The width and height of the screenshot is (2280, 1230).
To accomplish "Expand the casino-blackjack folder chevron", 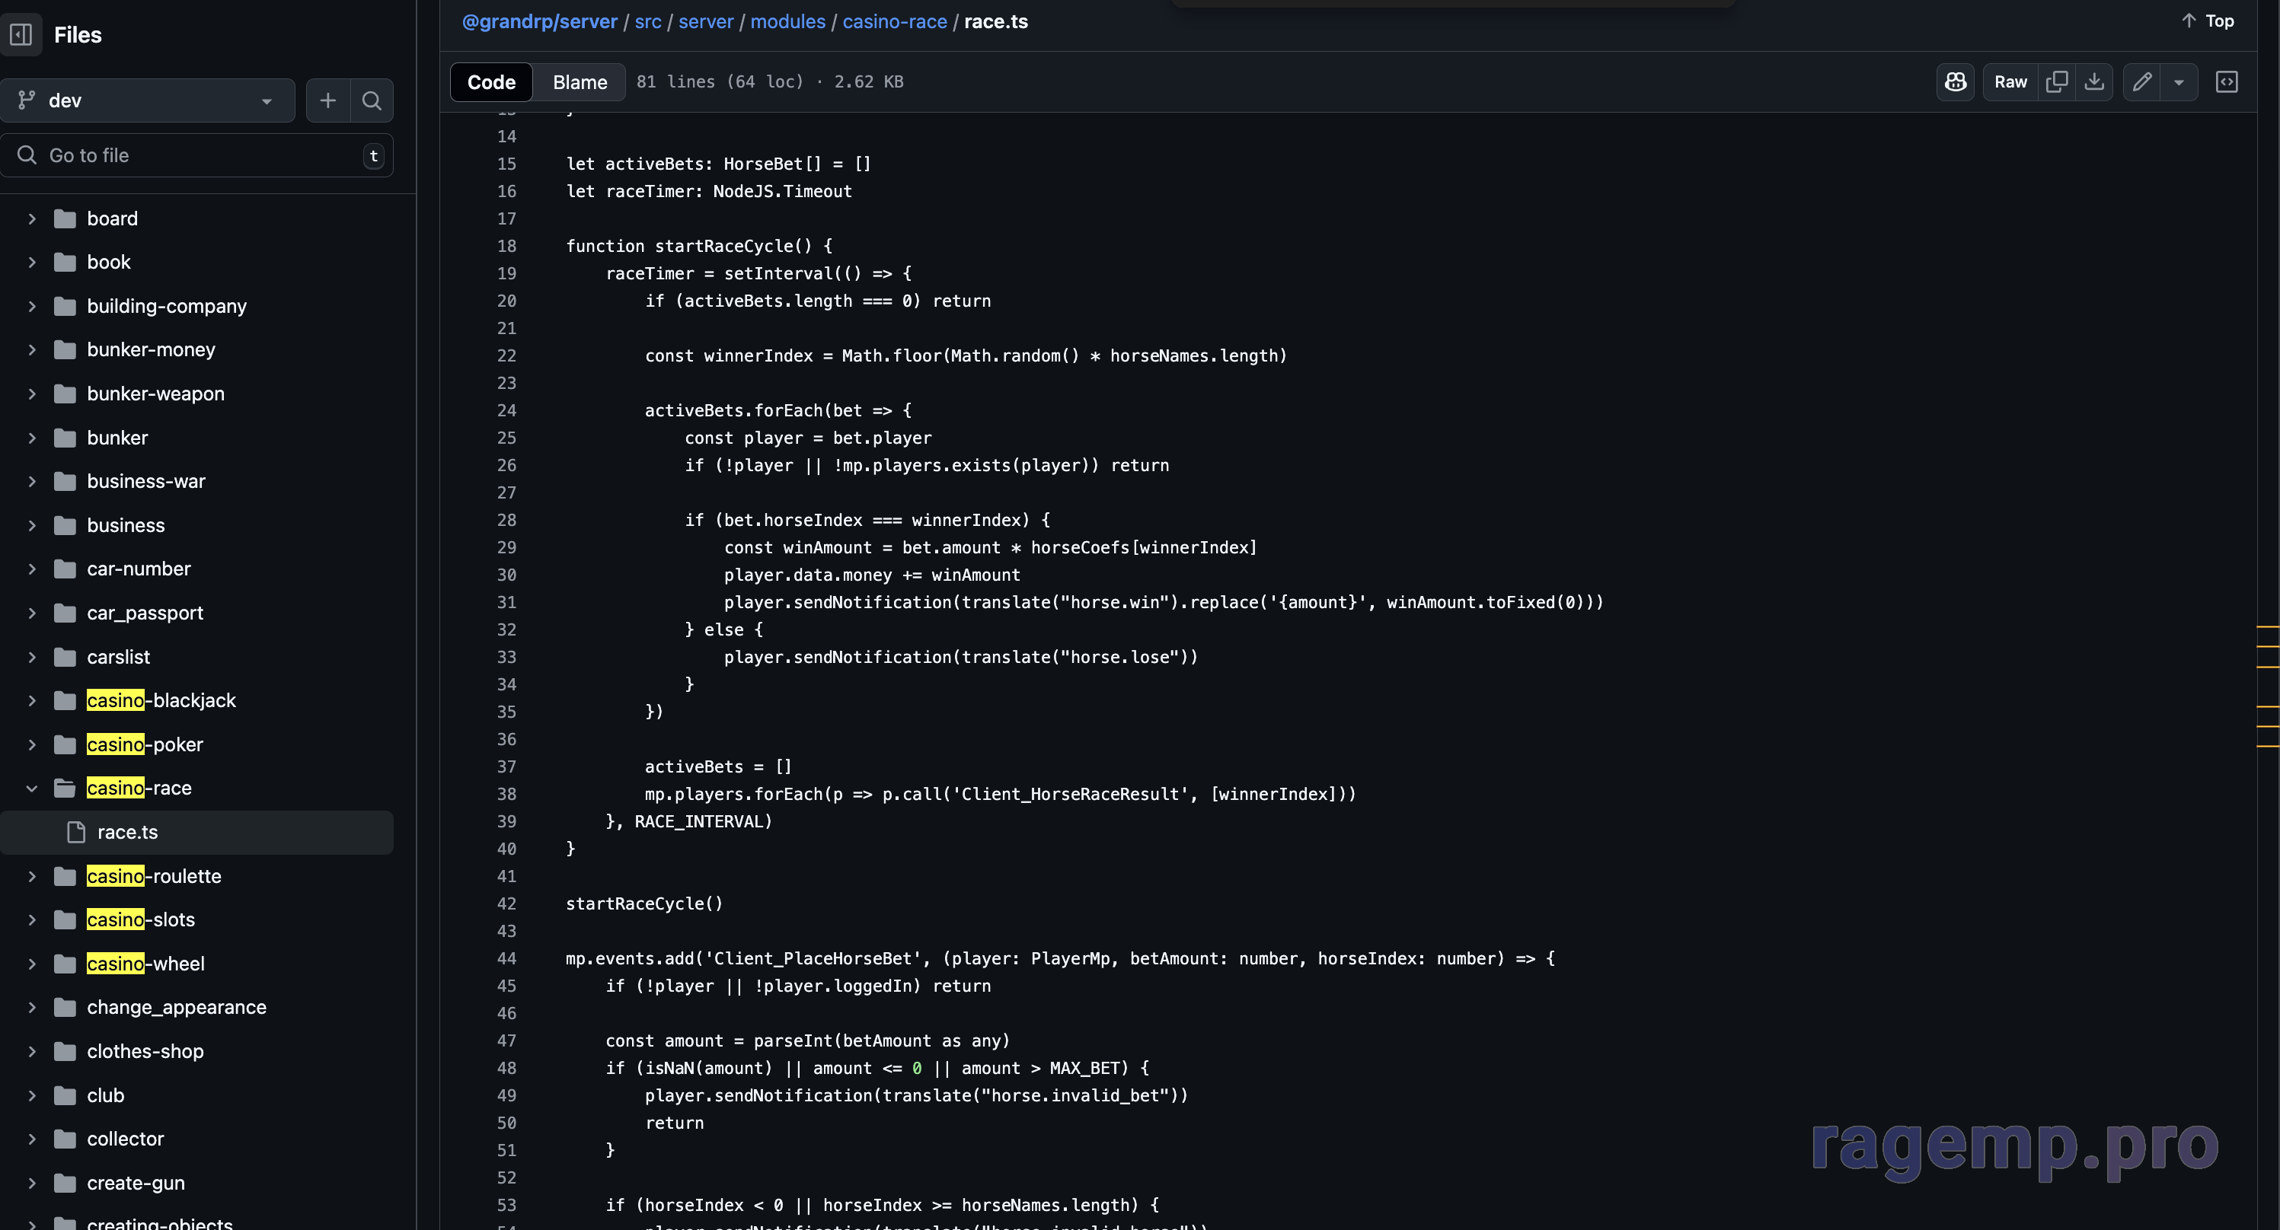I will click(x=32, y=701).
